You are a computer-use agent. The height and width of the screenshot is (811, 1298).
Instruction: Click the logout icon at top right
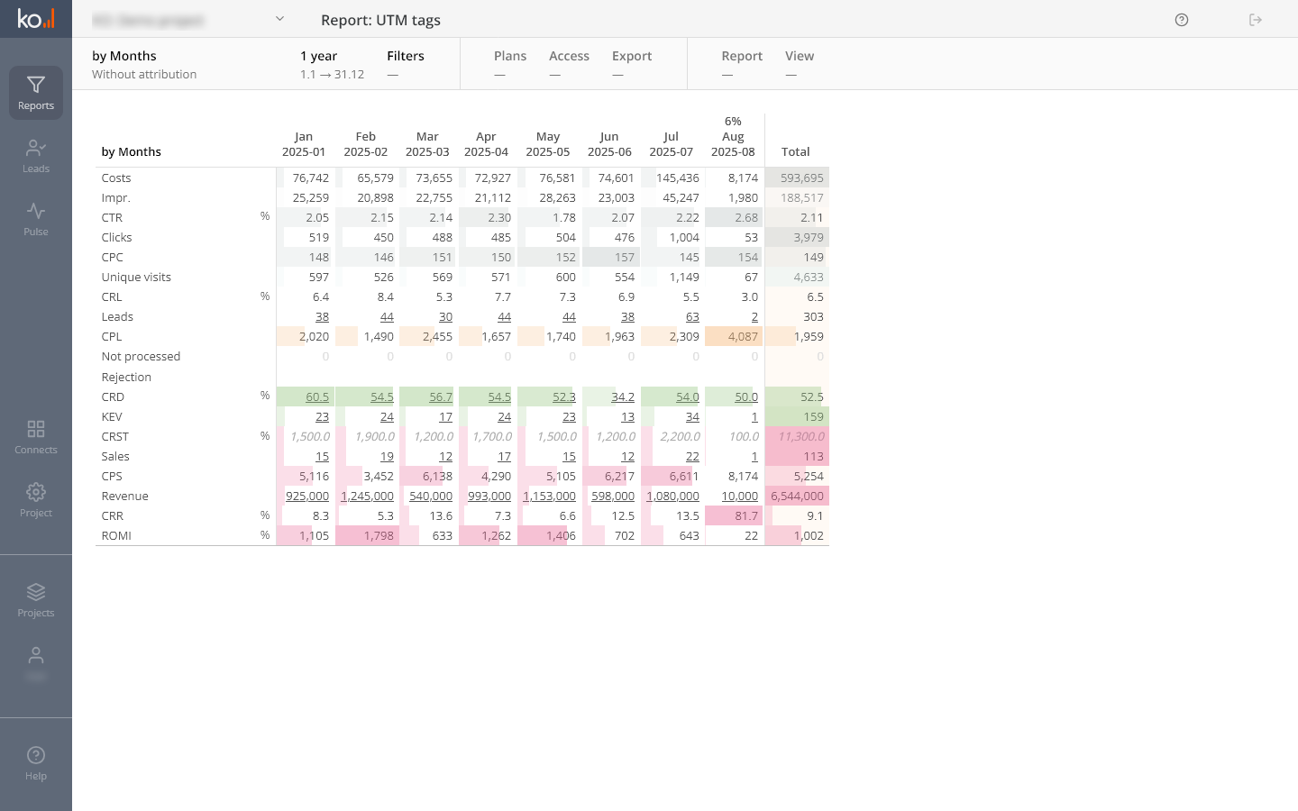(x=1256, y=20)
